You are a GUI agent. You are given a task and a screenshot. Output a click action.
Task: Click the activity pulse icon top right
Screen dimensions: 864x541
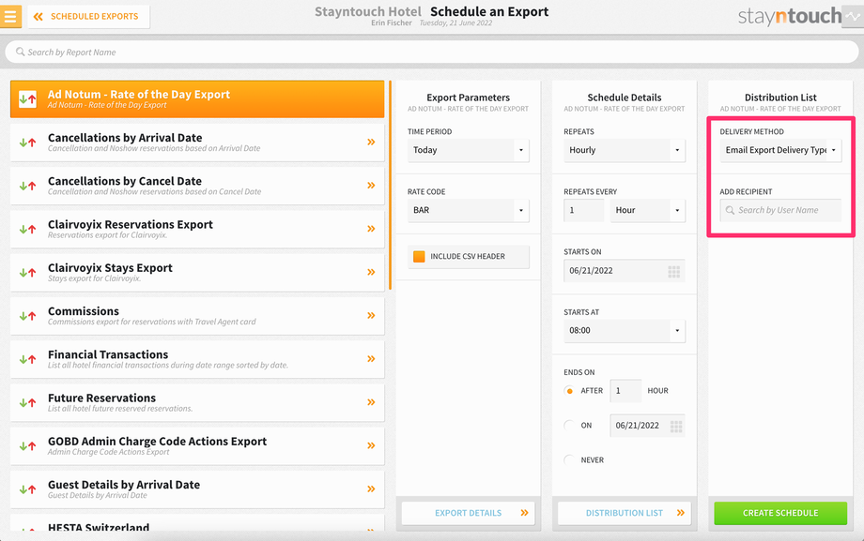click(x=853, y=17)
